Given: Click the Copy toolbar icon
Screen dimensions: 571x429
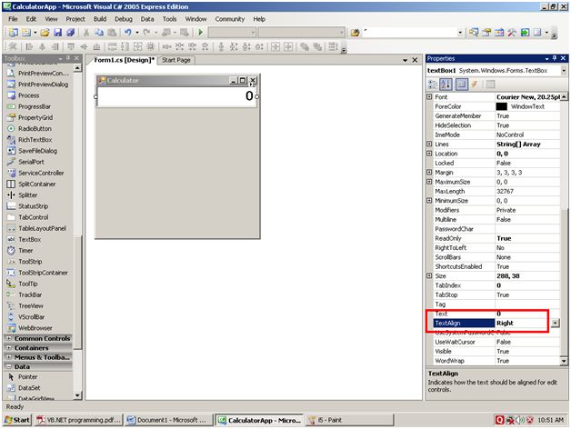Looking at the screenshot, I should coord(99,33).
